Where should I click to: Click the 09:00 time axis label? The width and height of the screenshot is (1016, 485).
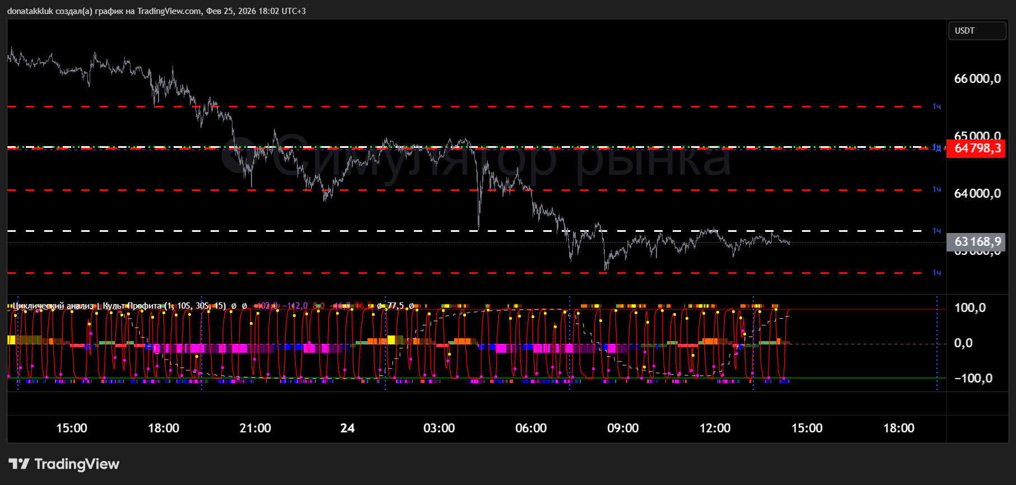pos(623,428)
